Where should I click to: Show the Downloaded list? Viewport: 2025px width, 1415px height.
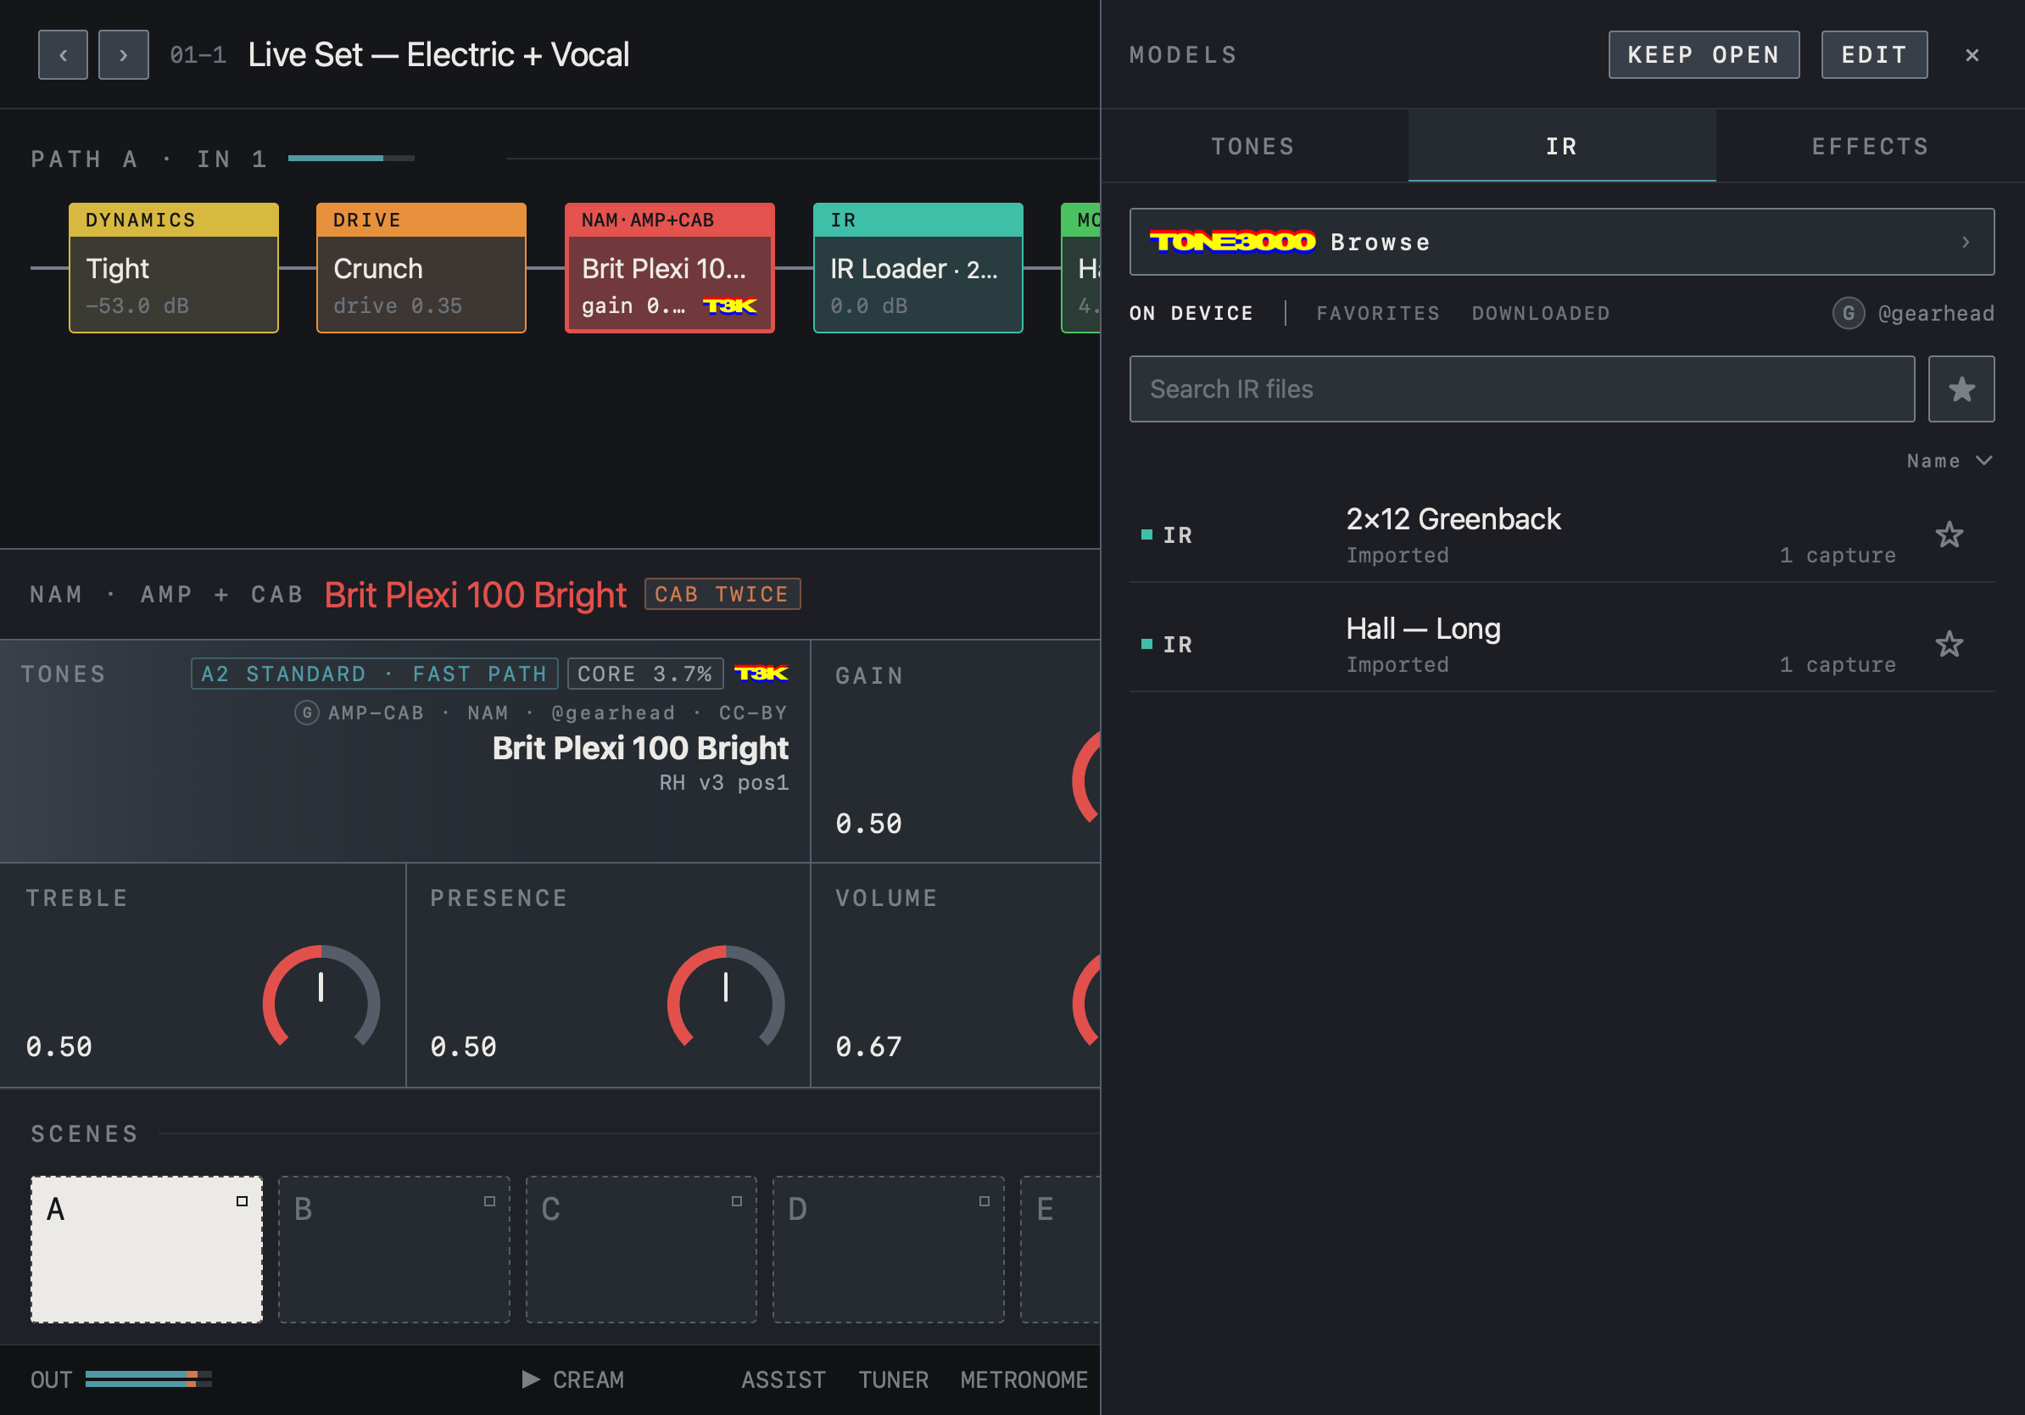coord(1541,313)
